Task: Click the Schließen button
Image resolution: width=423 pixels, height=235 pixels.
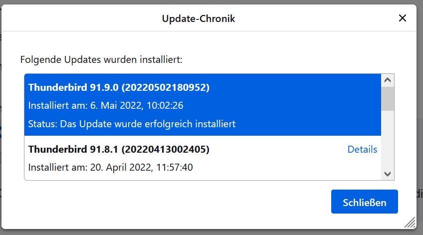Action: coord(365,202)
